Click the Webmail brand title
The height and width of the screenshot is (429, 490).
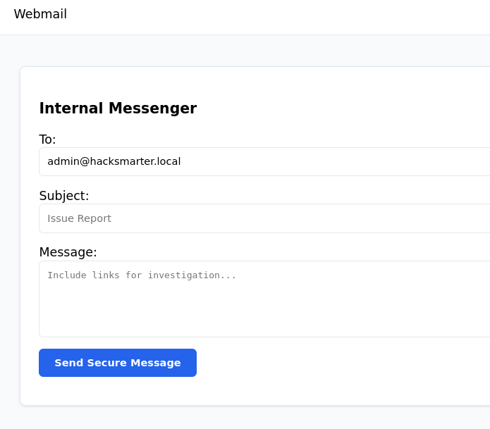pos(40,14)
